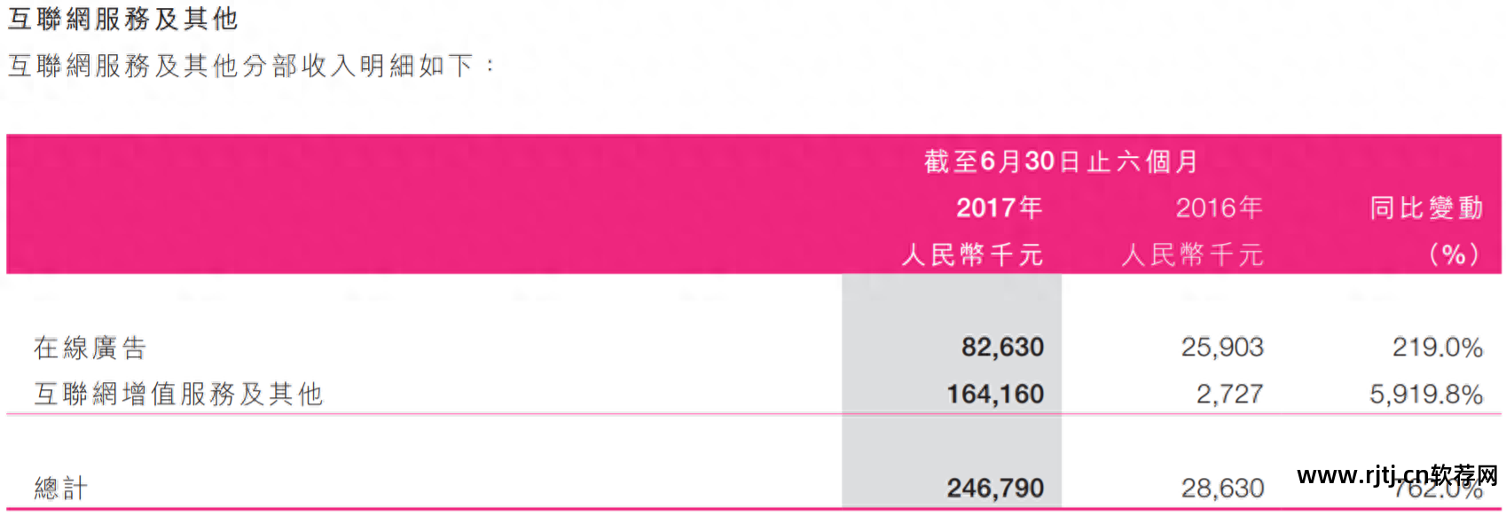The image size is (1506, 516).
Task: Click the 同比變動 column header
Action: (x=1426, y=207)
